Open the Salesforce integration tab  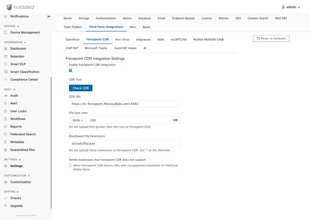coord(72,39)
